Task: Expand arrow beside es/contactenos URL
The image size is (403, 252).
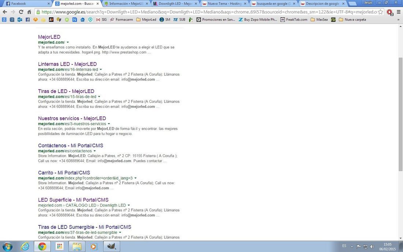Action: tap(95, 151)
